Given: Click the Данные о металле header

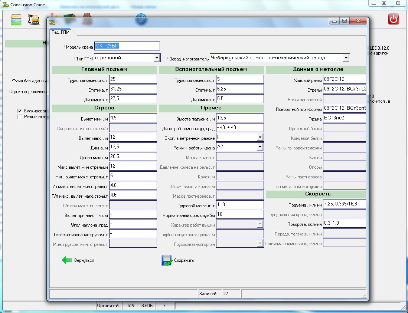Looking at the screenshot, I should tap(316, 69).
